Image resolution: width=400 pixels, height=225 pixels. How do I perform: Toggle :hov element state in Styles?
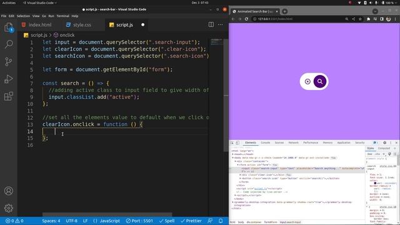pyautogui.click(x=369, y=154)
